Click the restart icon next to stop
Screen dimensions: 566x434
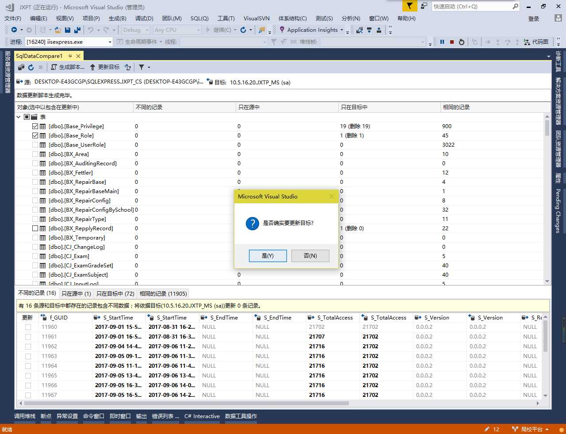tap(462, 42)
